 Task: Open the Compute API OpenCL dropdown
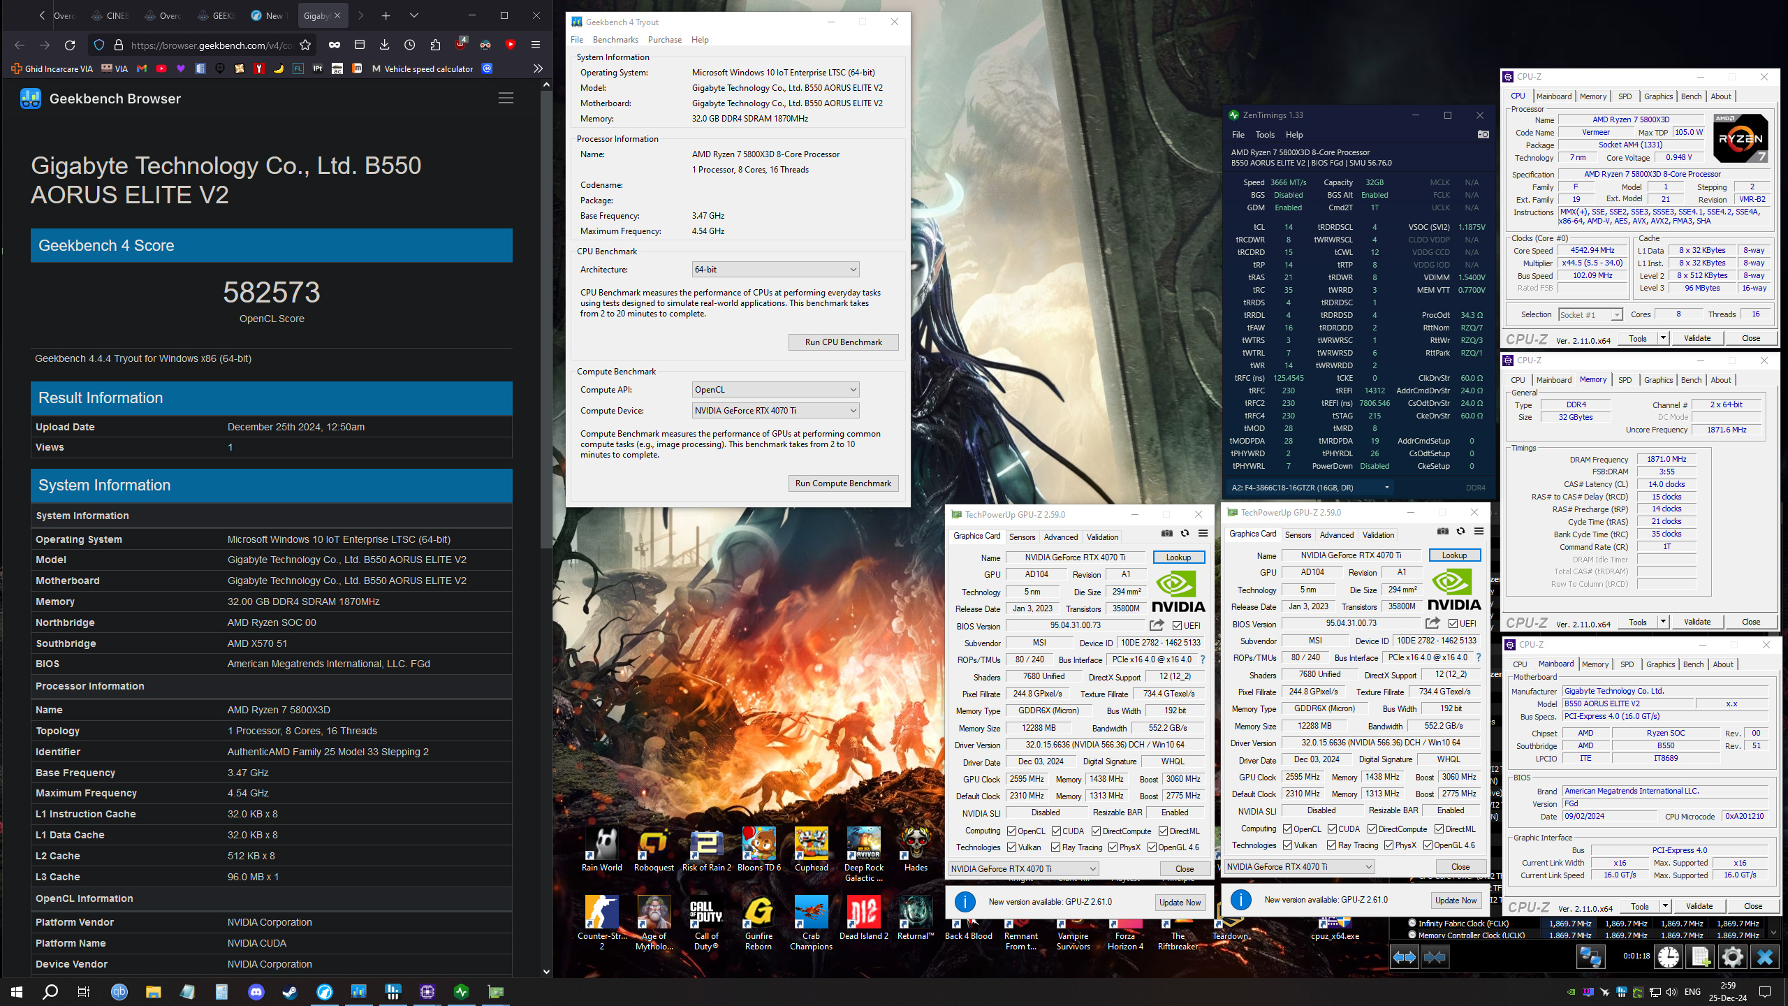775,389
